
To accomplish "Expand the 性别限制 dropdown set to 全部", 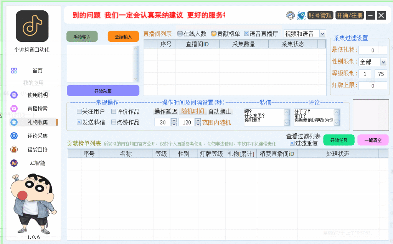I will pyautogui.click(x=383, y=62).
